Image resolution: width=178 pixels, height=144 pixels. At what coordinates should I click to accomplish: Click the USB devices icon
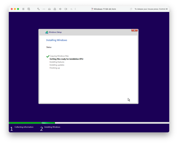[x=71, y=9]
